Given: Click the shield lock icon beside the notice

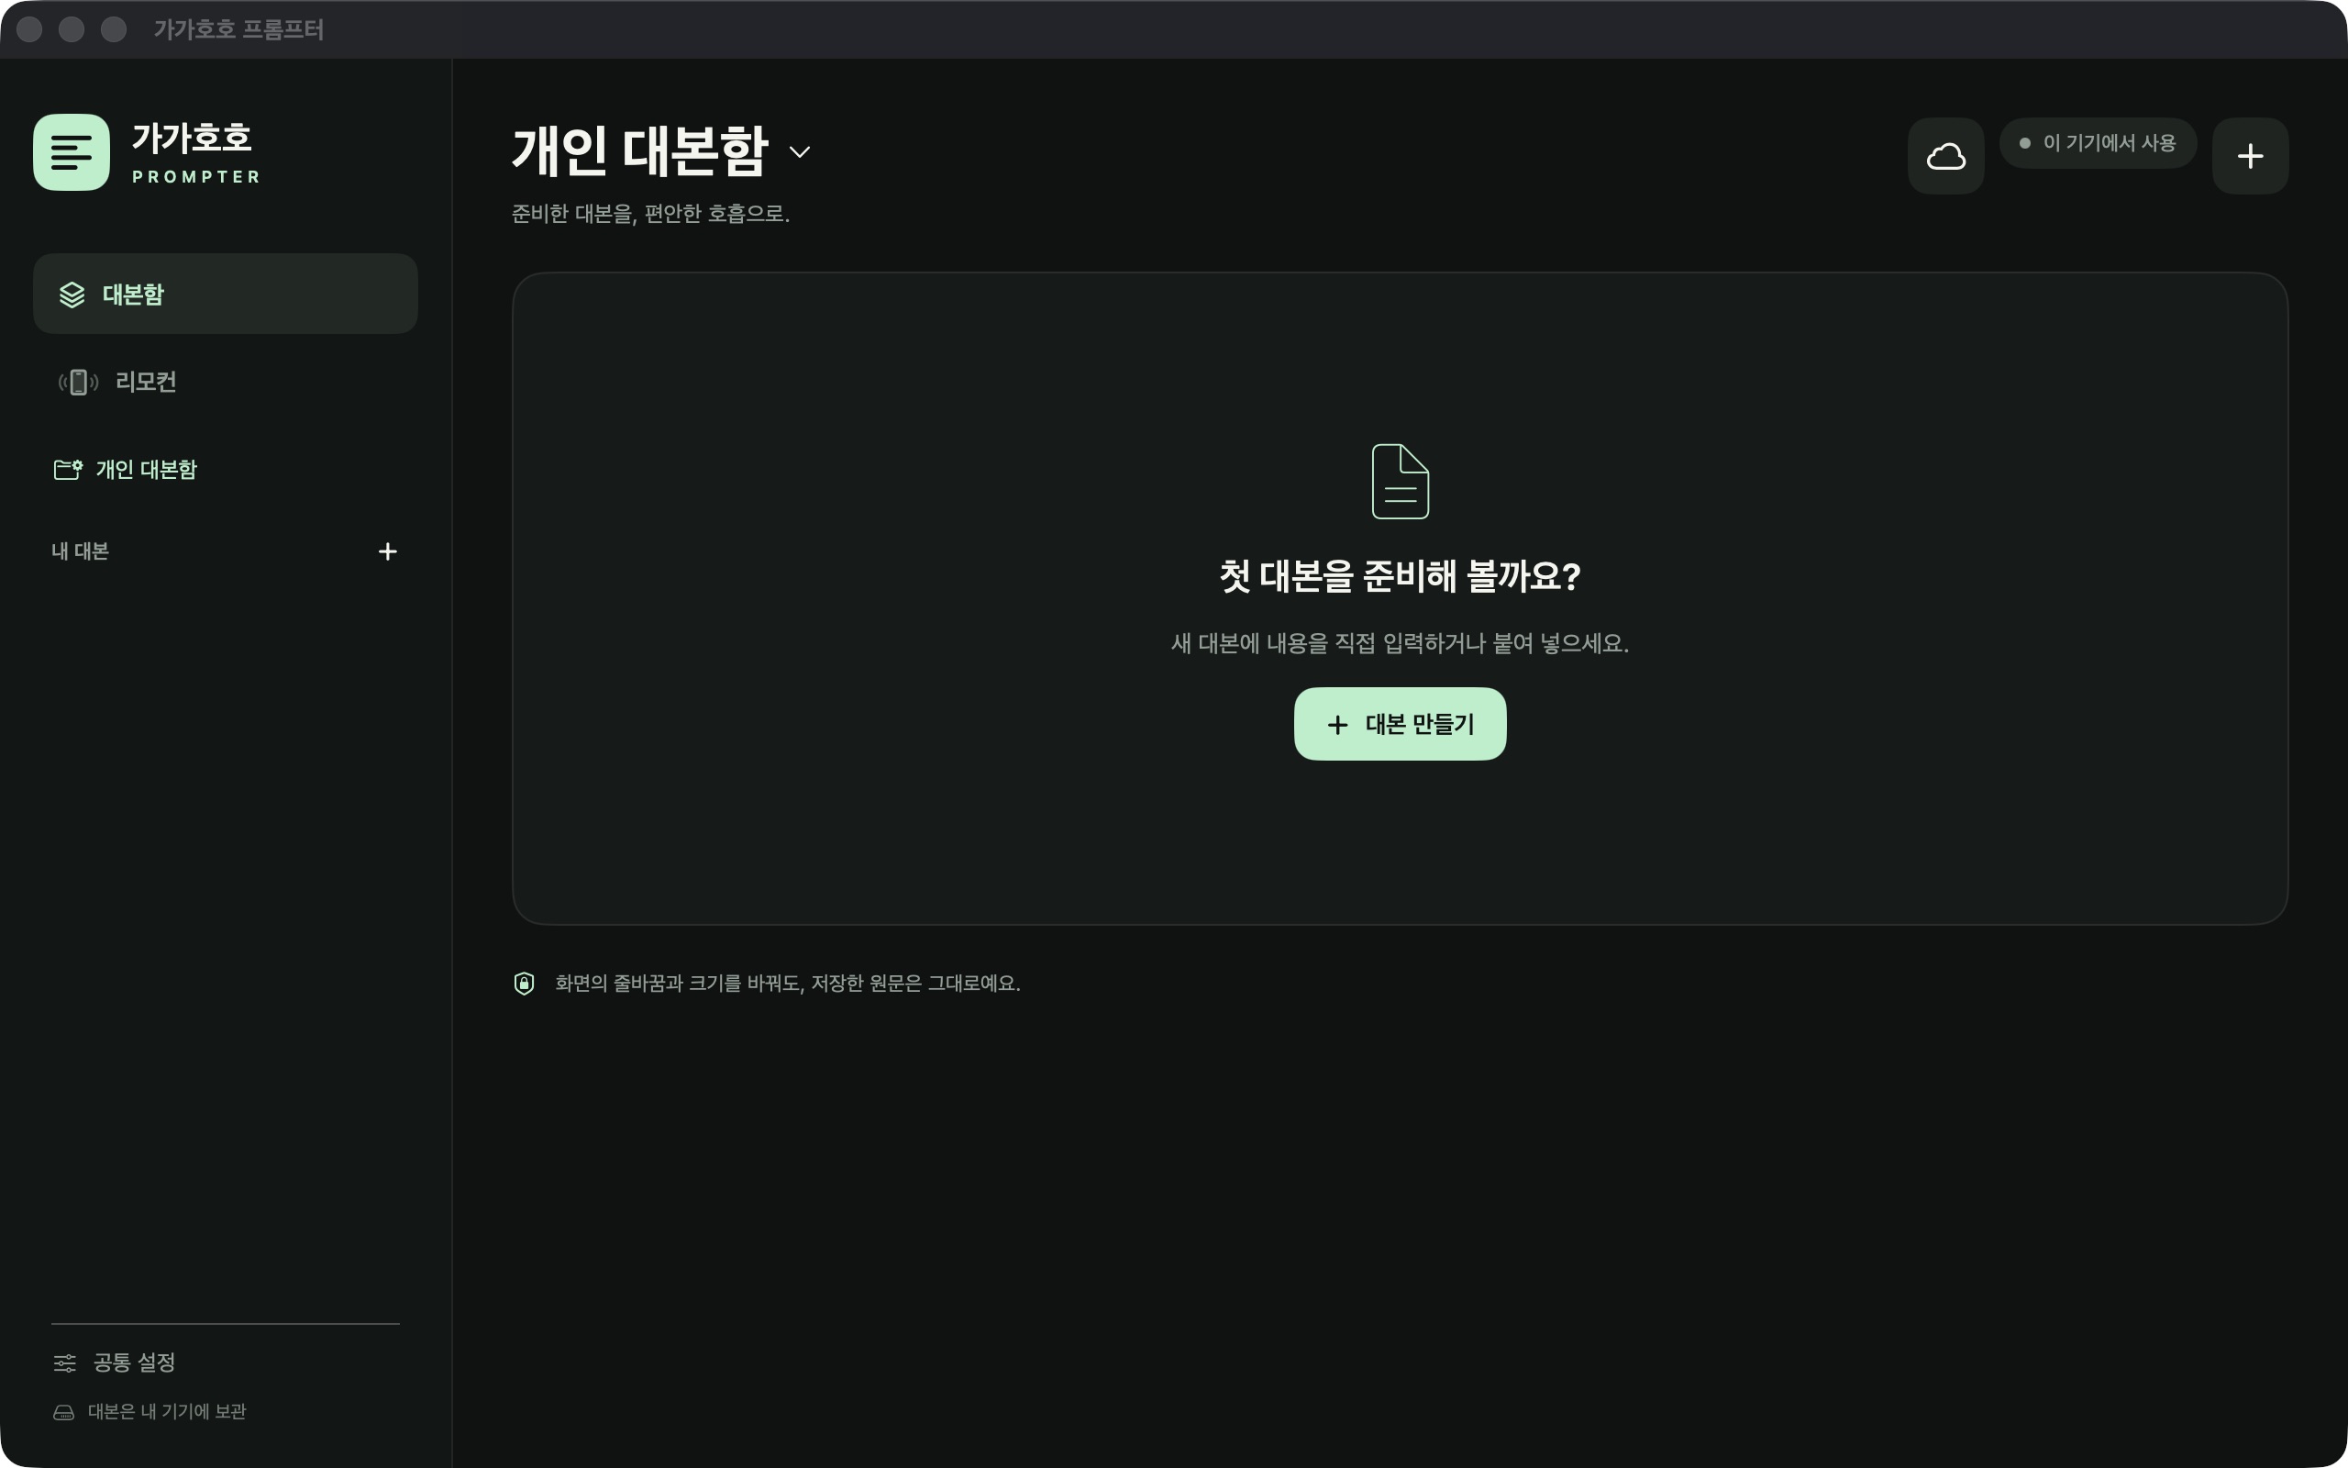Looking at the screenshot, I should pyautogui.click(x=524, y=984).
